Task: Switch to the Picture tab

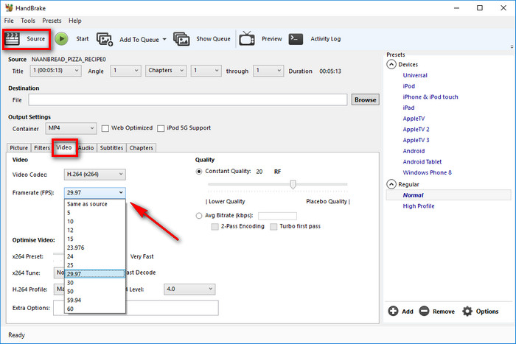Action: coord(18,148)
